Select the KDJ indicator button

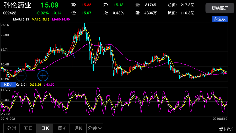pyautogui.click(x=8, y=85)
